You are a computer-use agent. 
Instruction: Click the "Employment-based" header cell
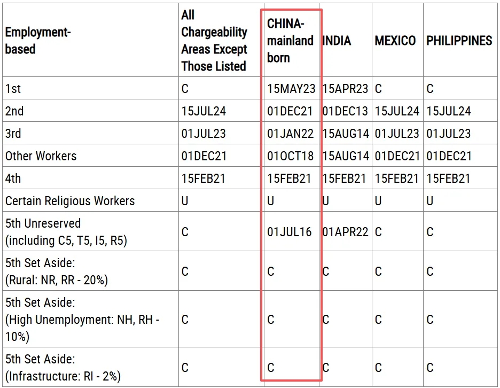click(x=37, y=41)
